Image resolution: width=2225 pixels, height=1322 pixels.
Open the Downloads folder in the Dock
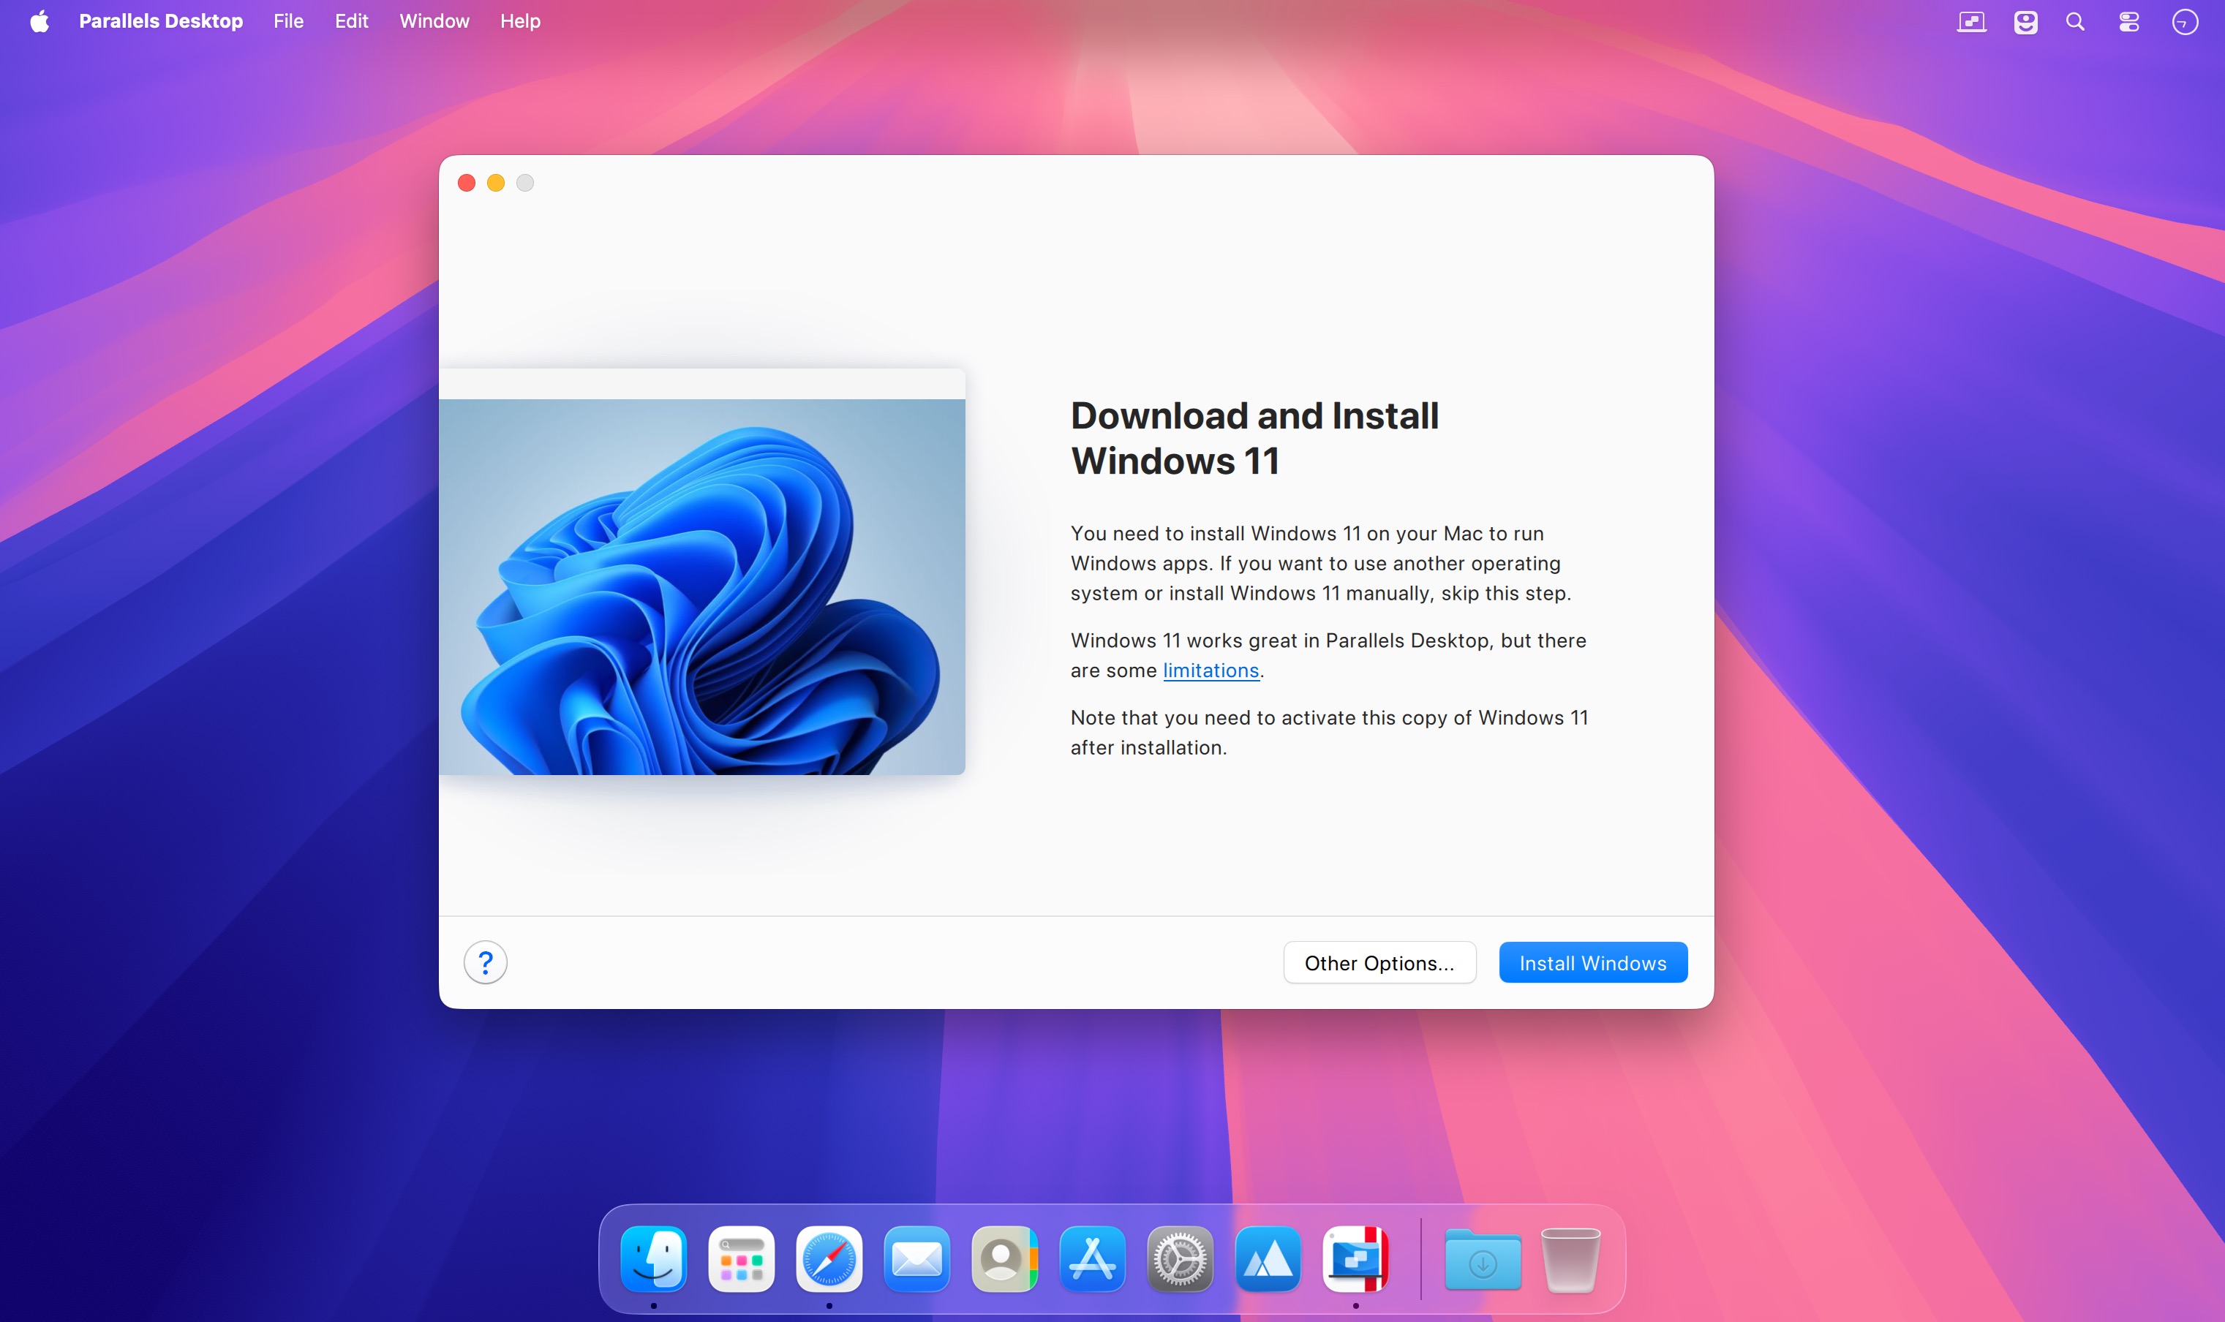[x=1483, y=1260]
